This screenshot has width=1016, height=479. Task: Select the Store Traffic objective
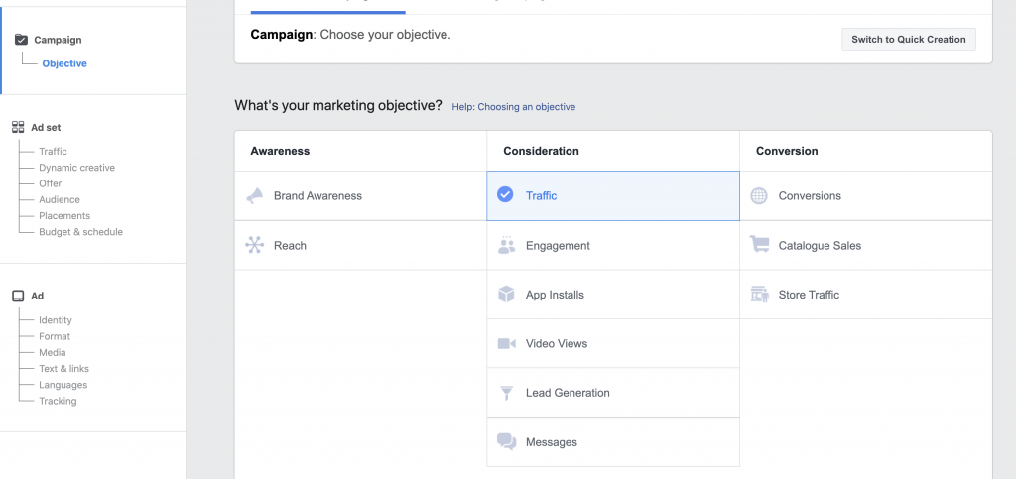tap(865, 295)
